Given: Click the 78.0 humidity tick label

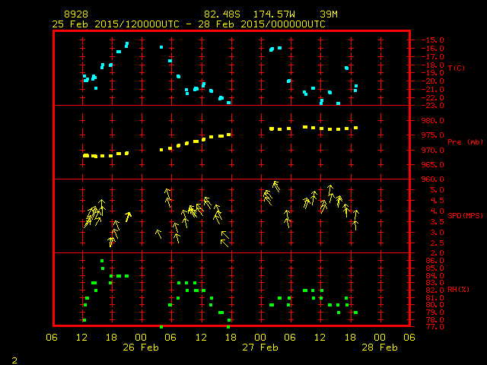Looking at the screenshot, I should point(434,319).
